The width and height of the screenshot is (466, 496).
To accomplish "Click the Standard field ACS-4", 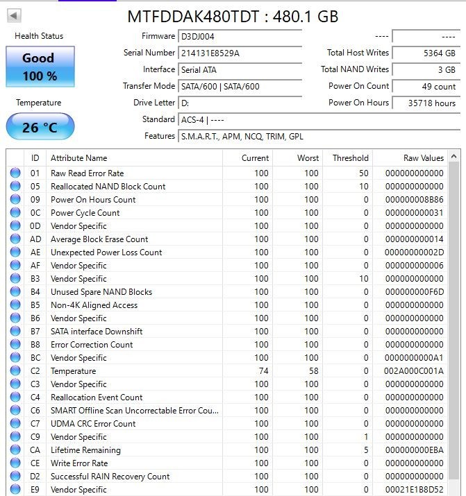I will pos(319,120).
